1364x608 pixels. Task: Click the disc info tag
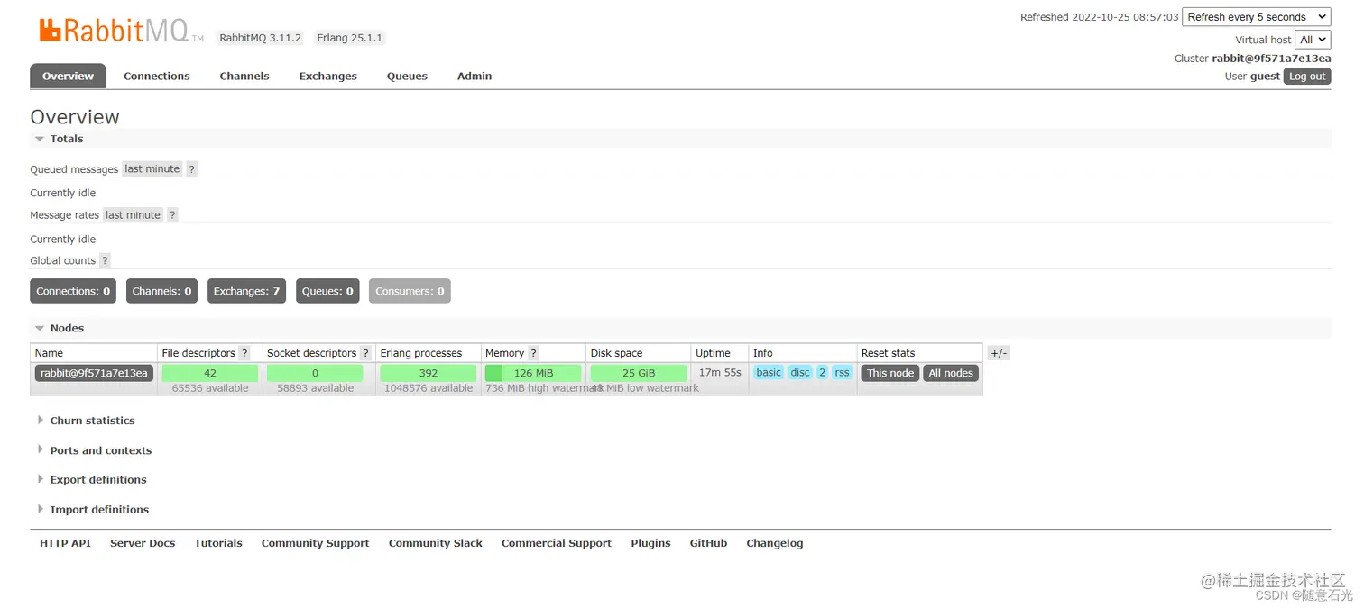pos(800,373)
